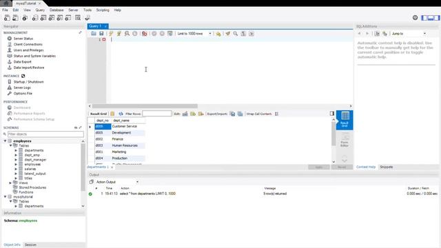Execute statement under cursor (lightning with cursor icon)
Image resolution: width=441 pixels, height=248 pixels.
[x=119, y=34]
